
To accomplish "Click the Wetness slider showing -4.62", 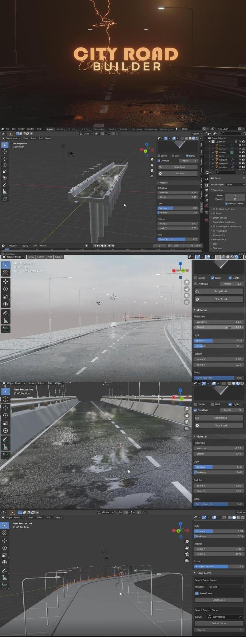I will pos(219,322).
